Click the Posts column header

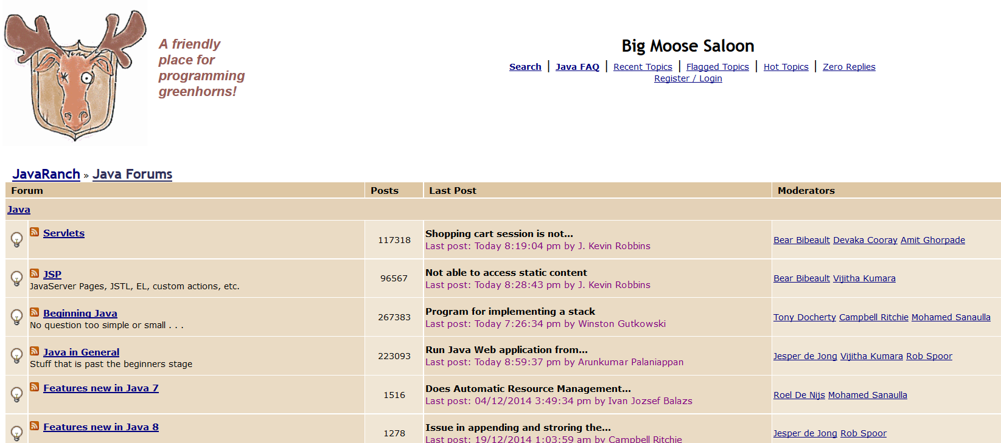pos(385,191)
